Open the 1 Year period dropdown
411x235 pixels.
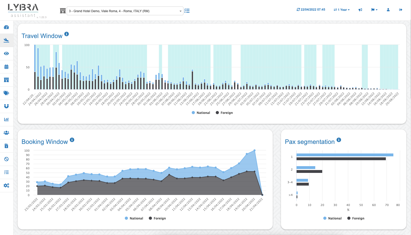click(342, 10)
